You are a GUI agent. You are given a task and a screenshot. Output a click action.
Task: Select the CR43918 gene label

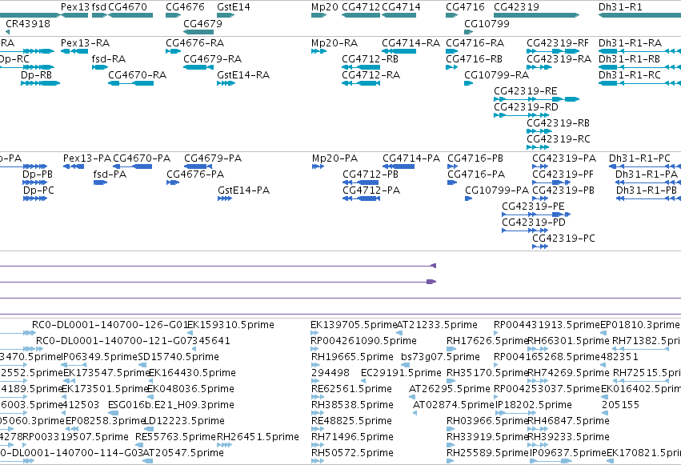tap(28, 24)
